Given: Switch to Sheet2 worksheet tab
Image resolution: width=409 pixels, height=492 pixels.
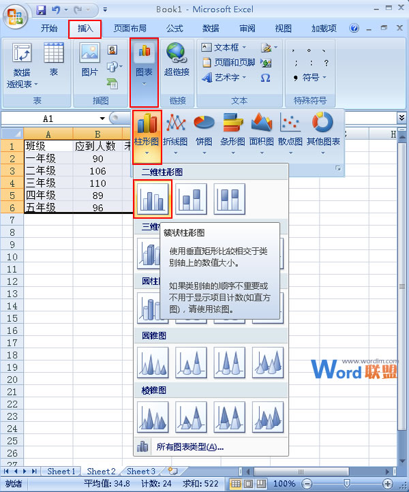Looking at the screenshot, I should pos(101,471).
